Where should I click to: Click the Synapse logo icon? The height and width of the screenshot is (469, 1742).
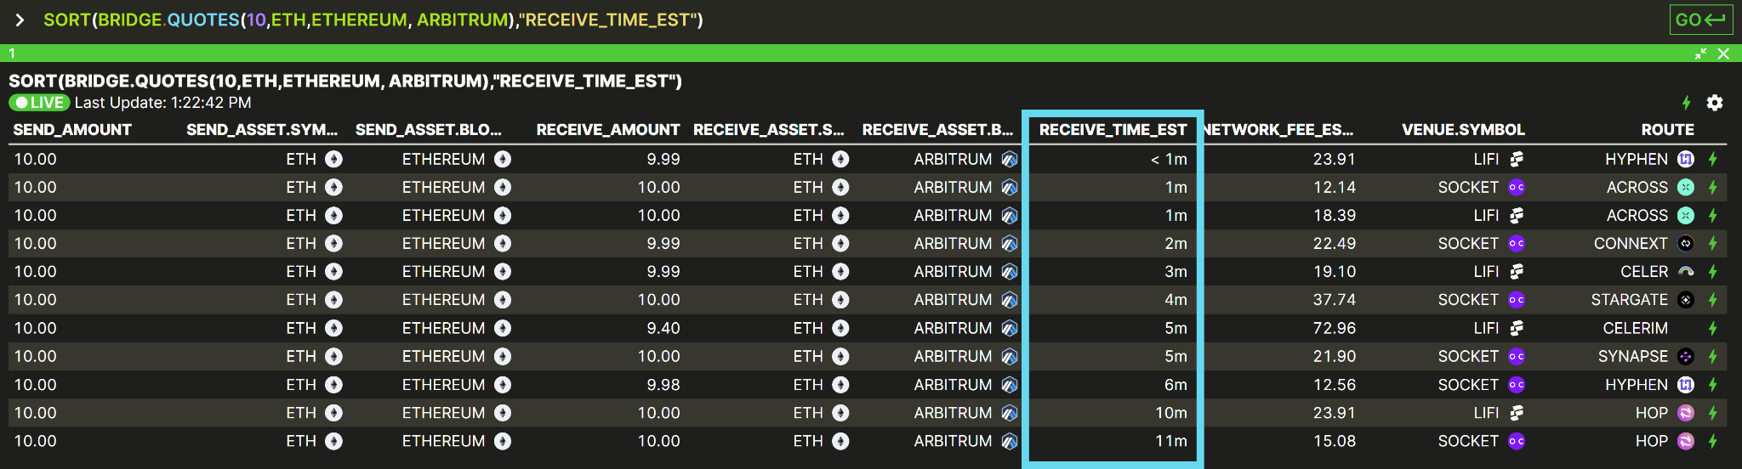(1686, 357)
